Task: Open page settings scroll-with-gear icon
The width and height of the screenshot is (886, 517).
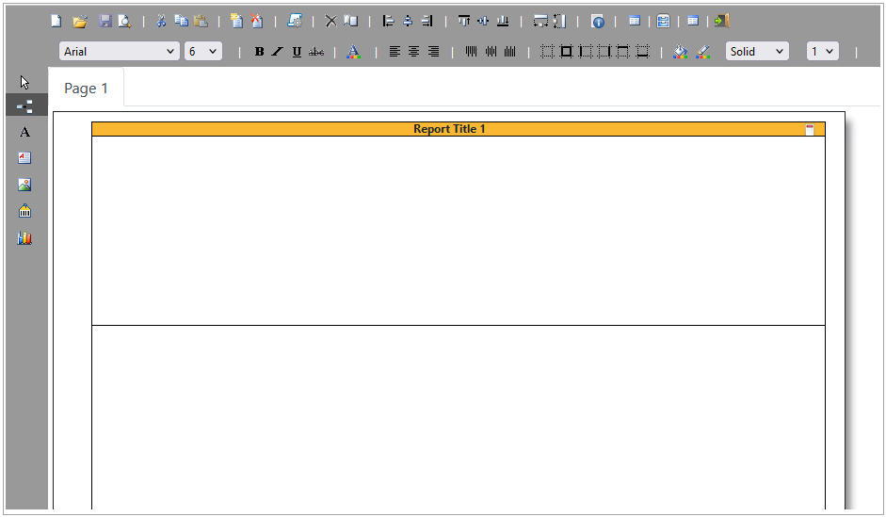Action: (295, 21)
